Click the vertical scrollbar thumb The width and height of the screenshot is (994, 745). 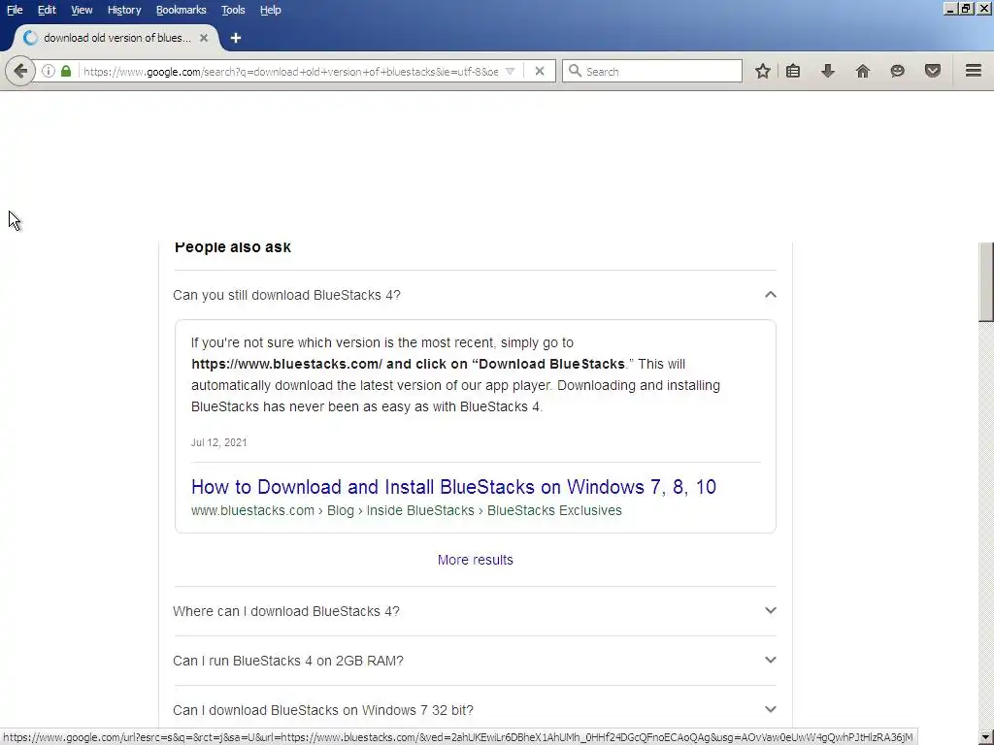click(x=986, y=282)
